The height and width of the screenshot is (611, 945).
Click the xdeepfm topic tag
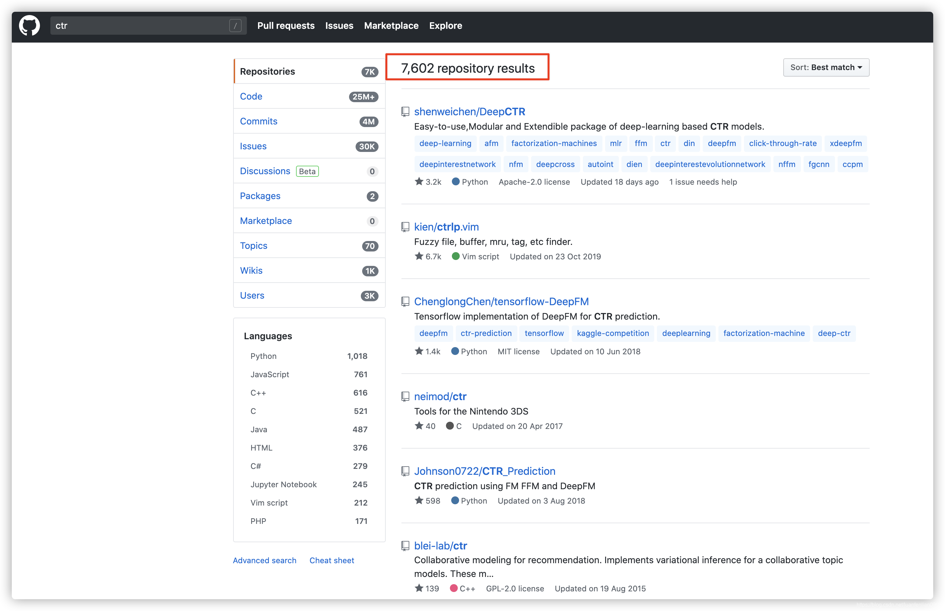846,143
